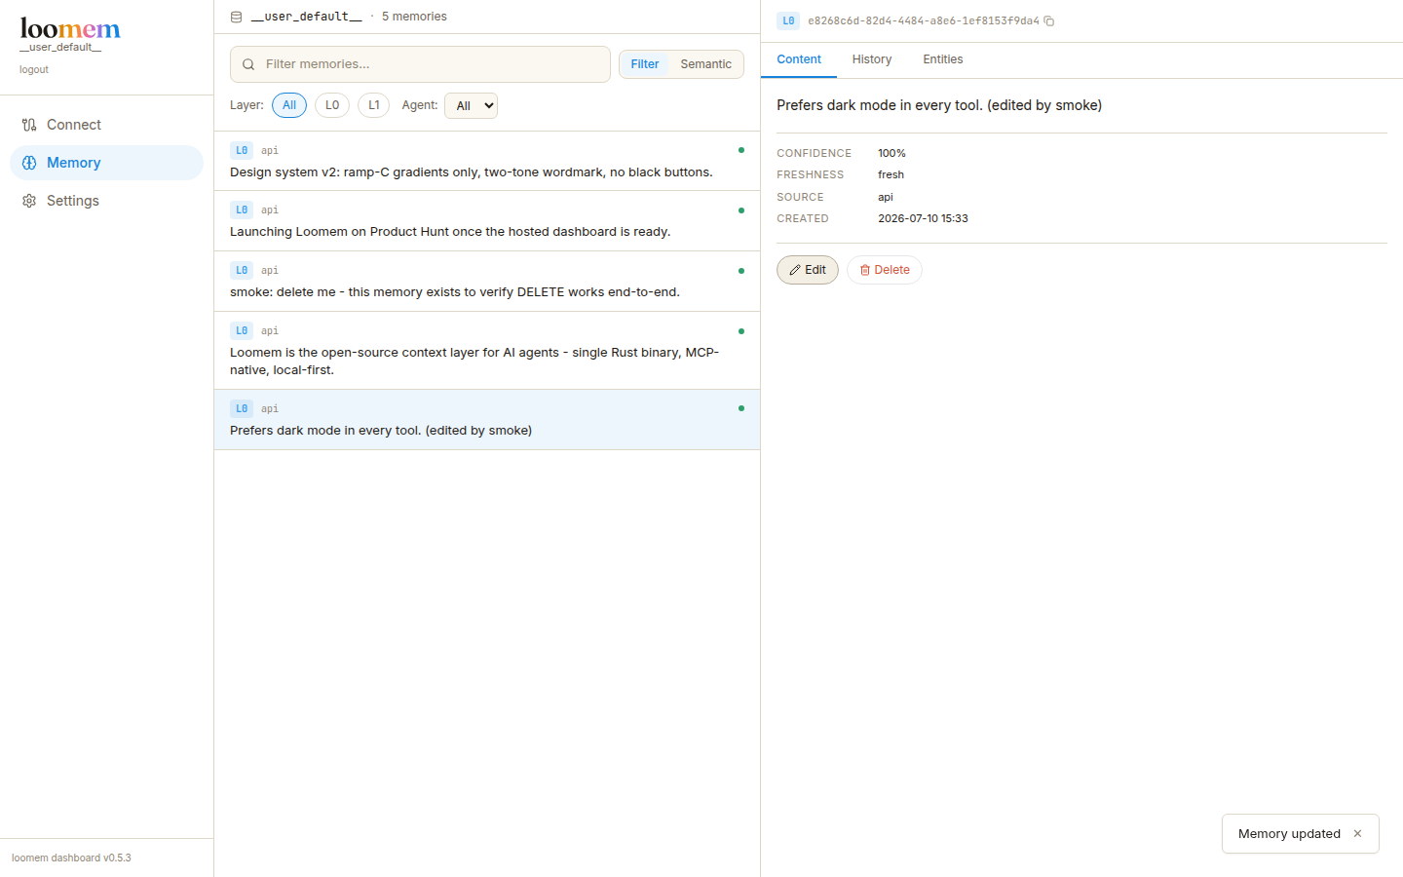The image size is (1403, 877).
Task: Click the L0 badge on the smoke delete memory
Action: click(242, 270)
